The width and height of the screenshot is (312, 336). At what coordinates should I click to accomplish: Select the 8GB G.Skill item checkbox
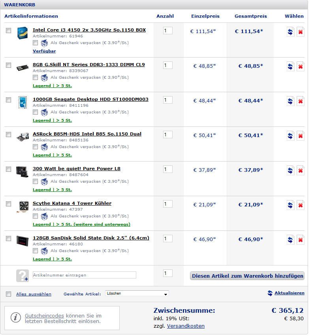click(x=9, y=65)
